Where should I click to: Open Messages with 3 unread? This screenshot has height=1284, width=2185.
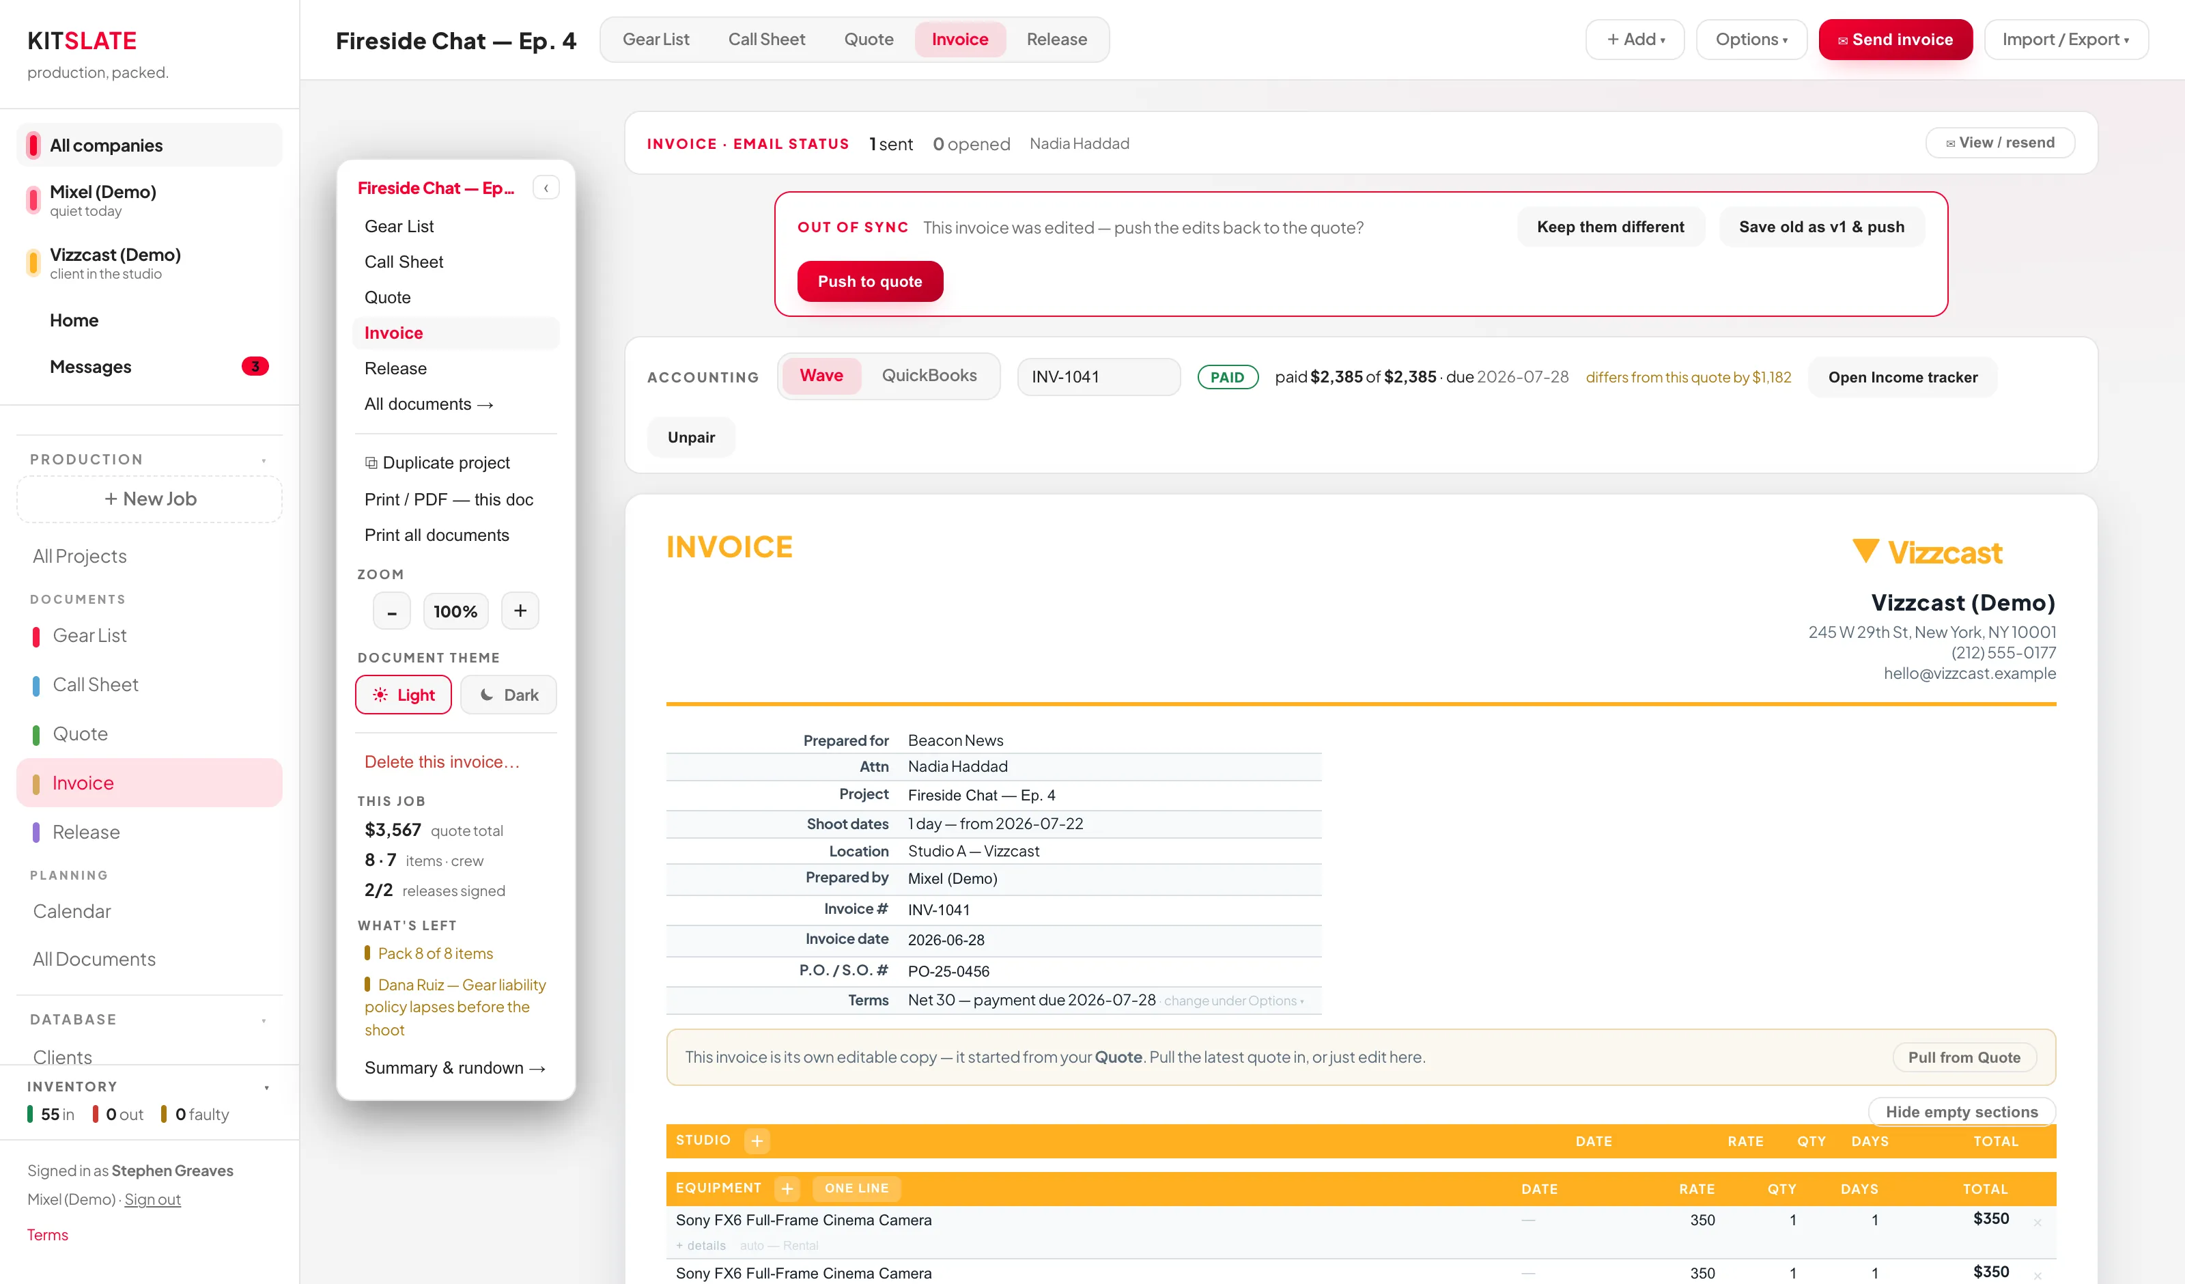click(x=149, y=366)
